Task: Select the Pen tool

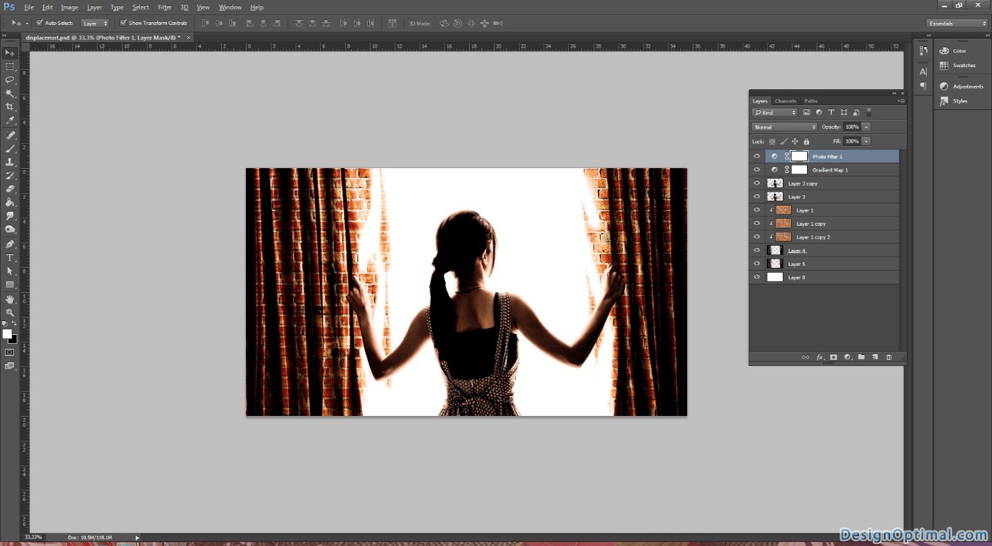Action: 10,244
